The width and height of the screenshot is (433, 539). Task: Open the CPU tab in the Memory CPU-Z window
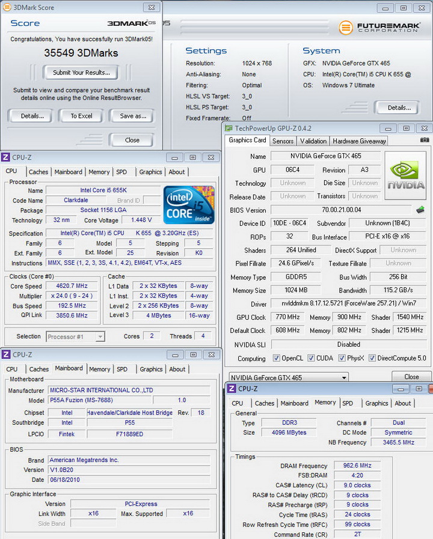[238, 403]
